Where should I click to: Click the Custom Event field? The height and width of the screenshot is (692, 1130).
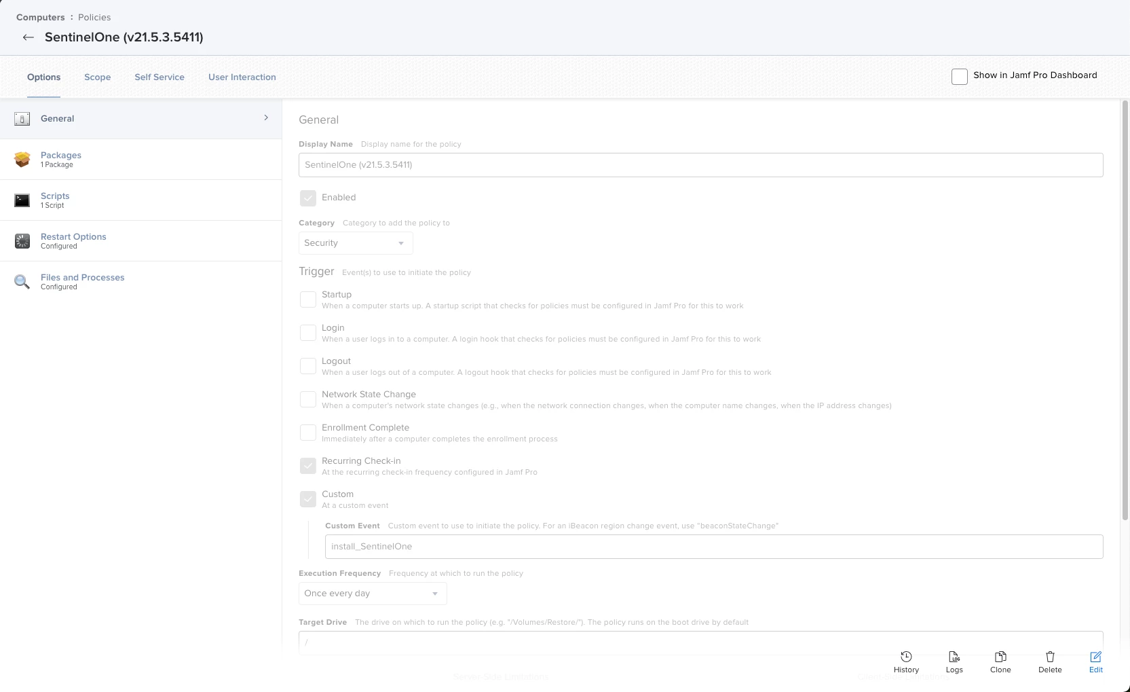coord(714,547)
